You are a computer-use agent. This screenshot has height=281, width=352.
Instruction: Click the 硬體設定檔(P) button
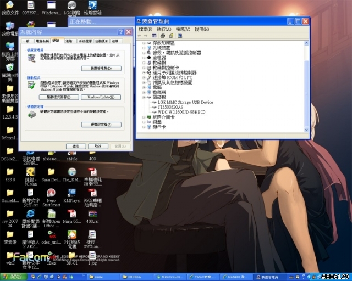click(x=101, y=125)
